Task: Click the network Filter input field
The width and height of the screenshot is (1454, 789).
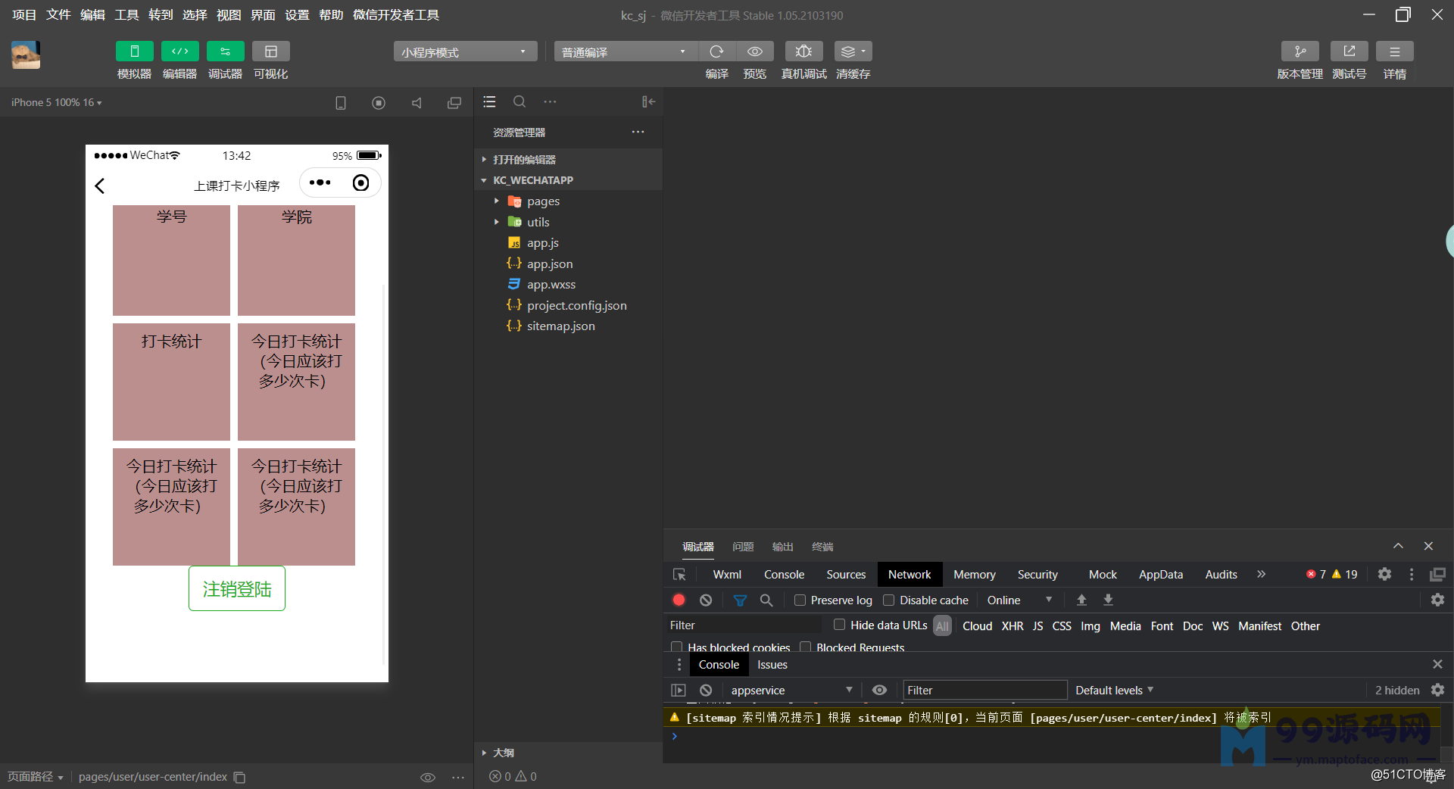Action: pyautogui.click(x=744, y=625)
